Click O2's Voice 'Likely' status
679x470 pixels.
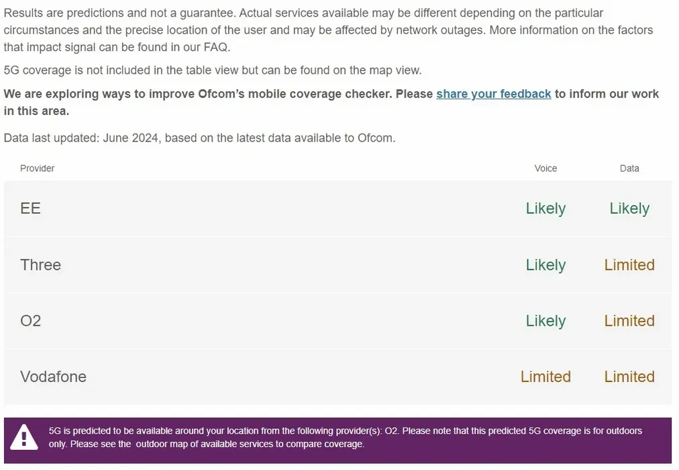(x=545, y=321)
